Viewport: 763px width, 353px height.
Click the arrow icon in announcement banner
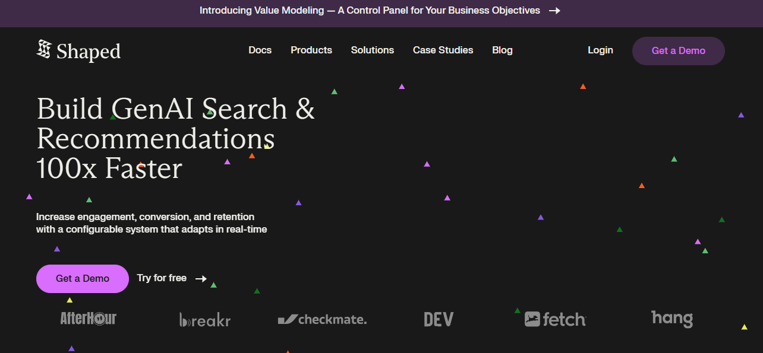pos(554,11)
